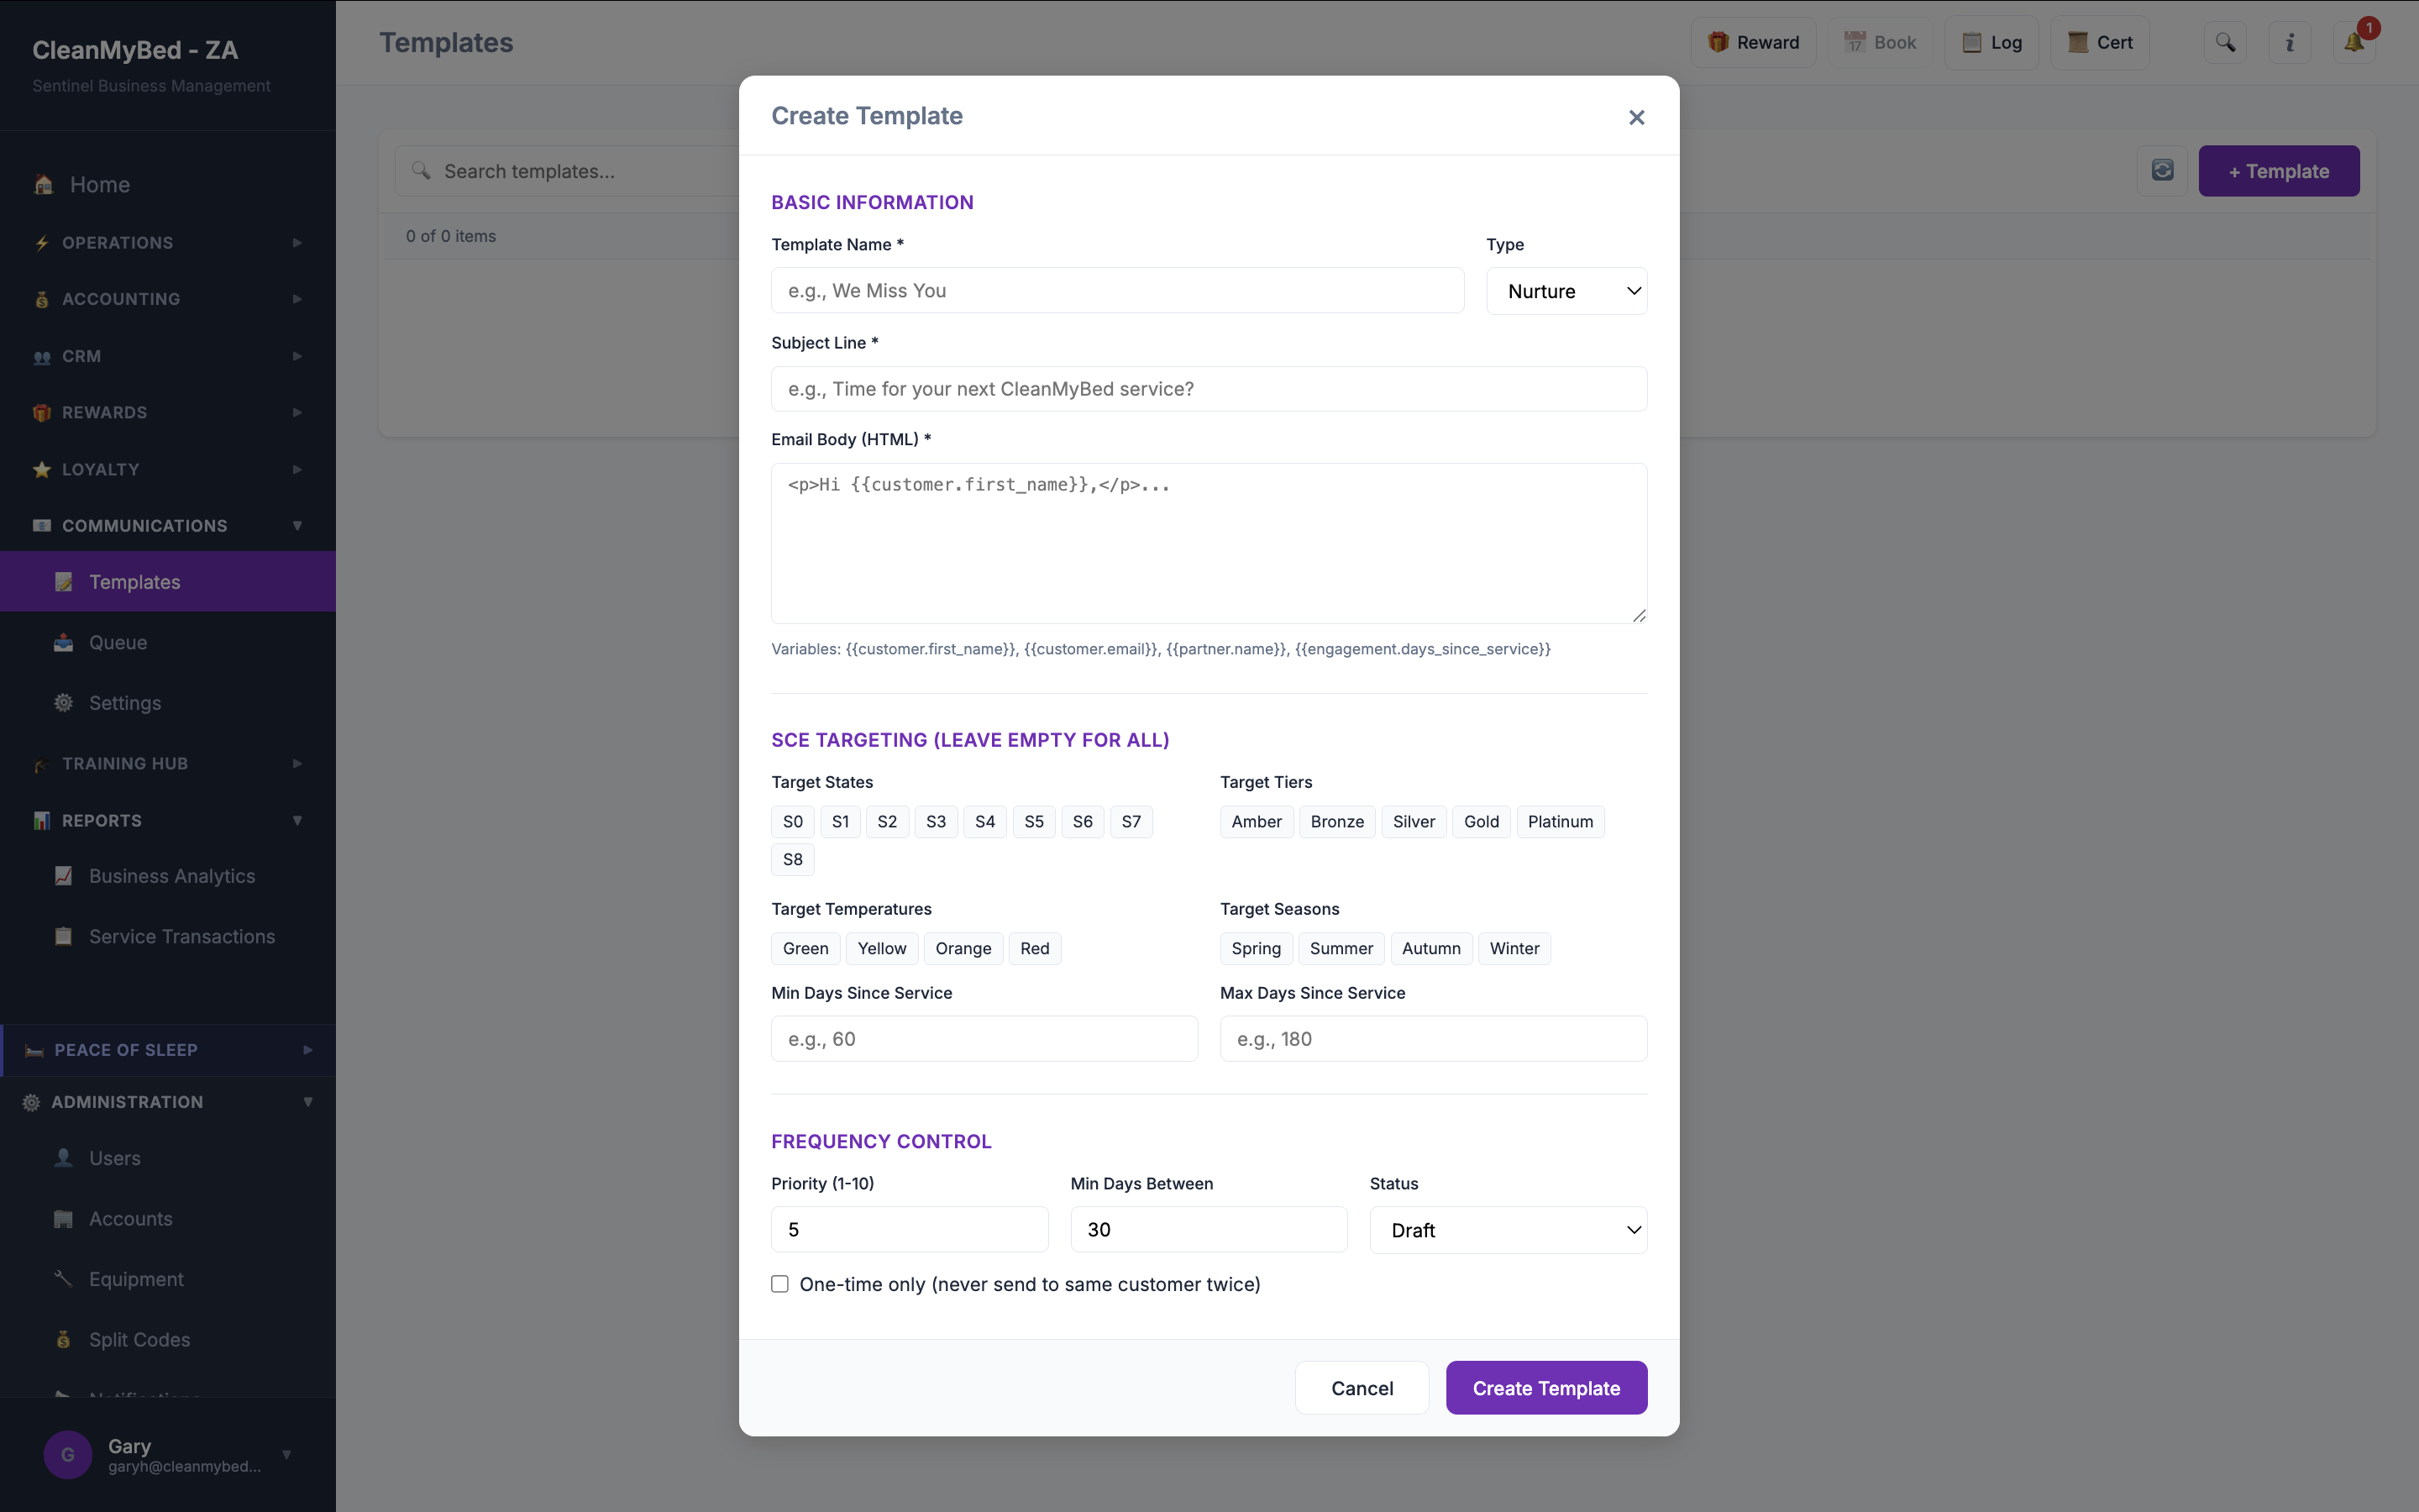Open Business Analytics report
The width and height of the screenshot is (2419, 1512).
pos(172,876)
